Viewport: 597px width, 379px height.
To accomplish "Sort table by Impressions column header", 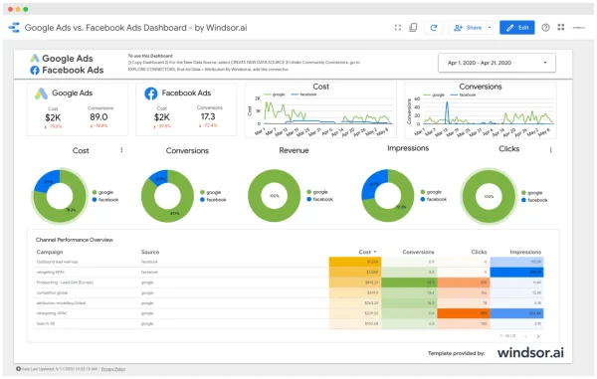I will [525, 252].
